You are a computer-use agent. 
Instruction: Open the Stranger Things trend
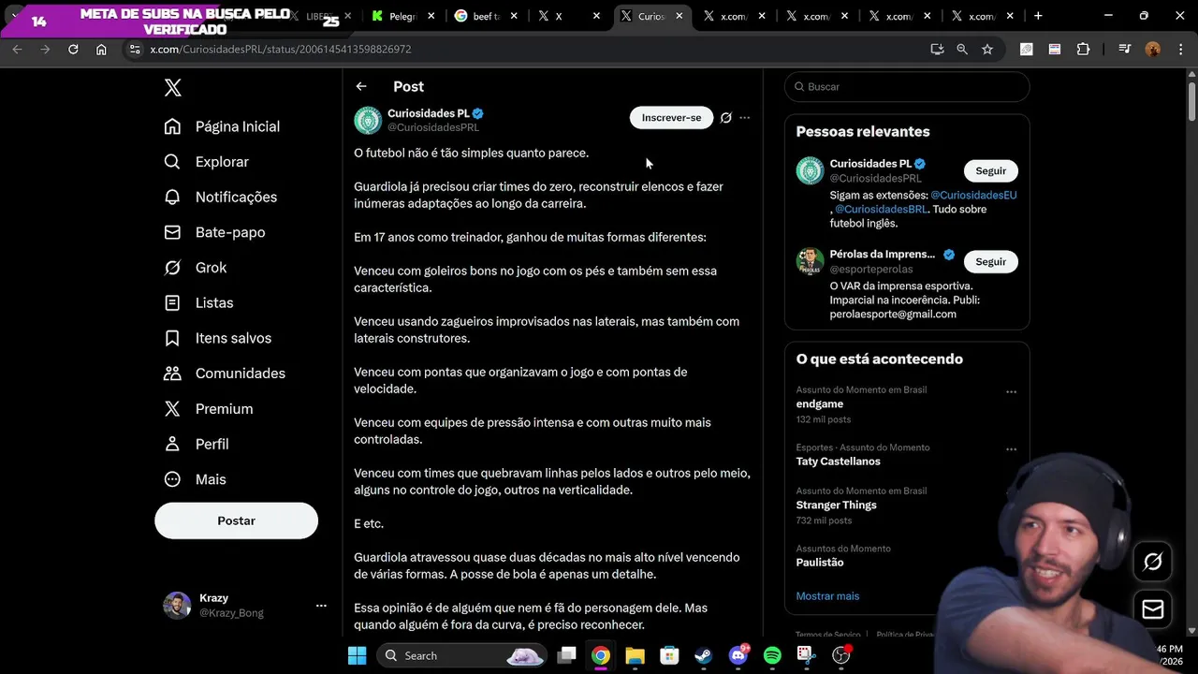click(x=837, y=505)
